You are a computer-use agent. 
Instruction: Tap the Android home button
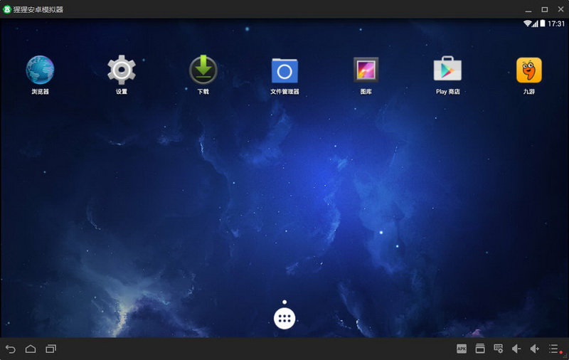[31, 349]
